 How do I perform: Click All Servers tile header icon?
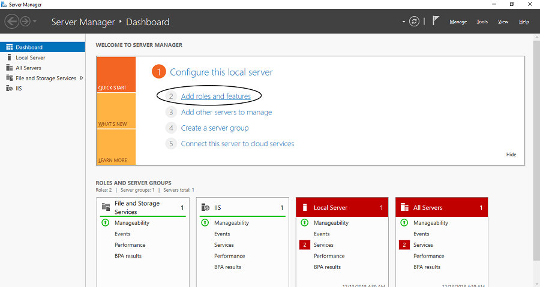tap(404, 207)
